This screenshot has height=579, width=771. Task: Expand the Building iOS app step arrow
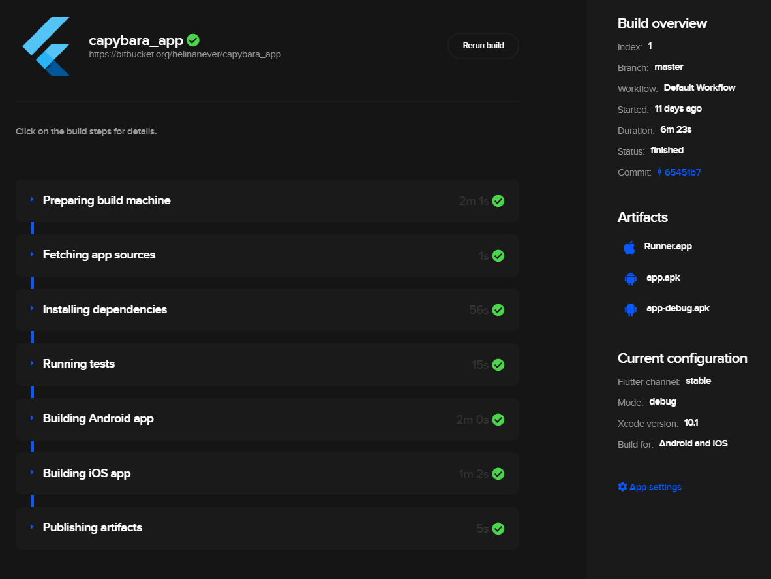click(32, 472)
